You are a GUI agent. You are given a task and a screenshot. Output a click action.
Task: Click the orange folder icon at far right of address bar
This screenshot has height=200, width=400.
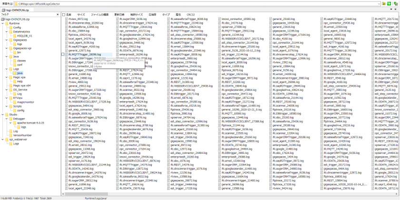click(x=385, y=3)
